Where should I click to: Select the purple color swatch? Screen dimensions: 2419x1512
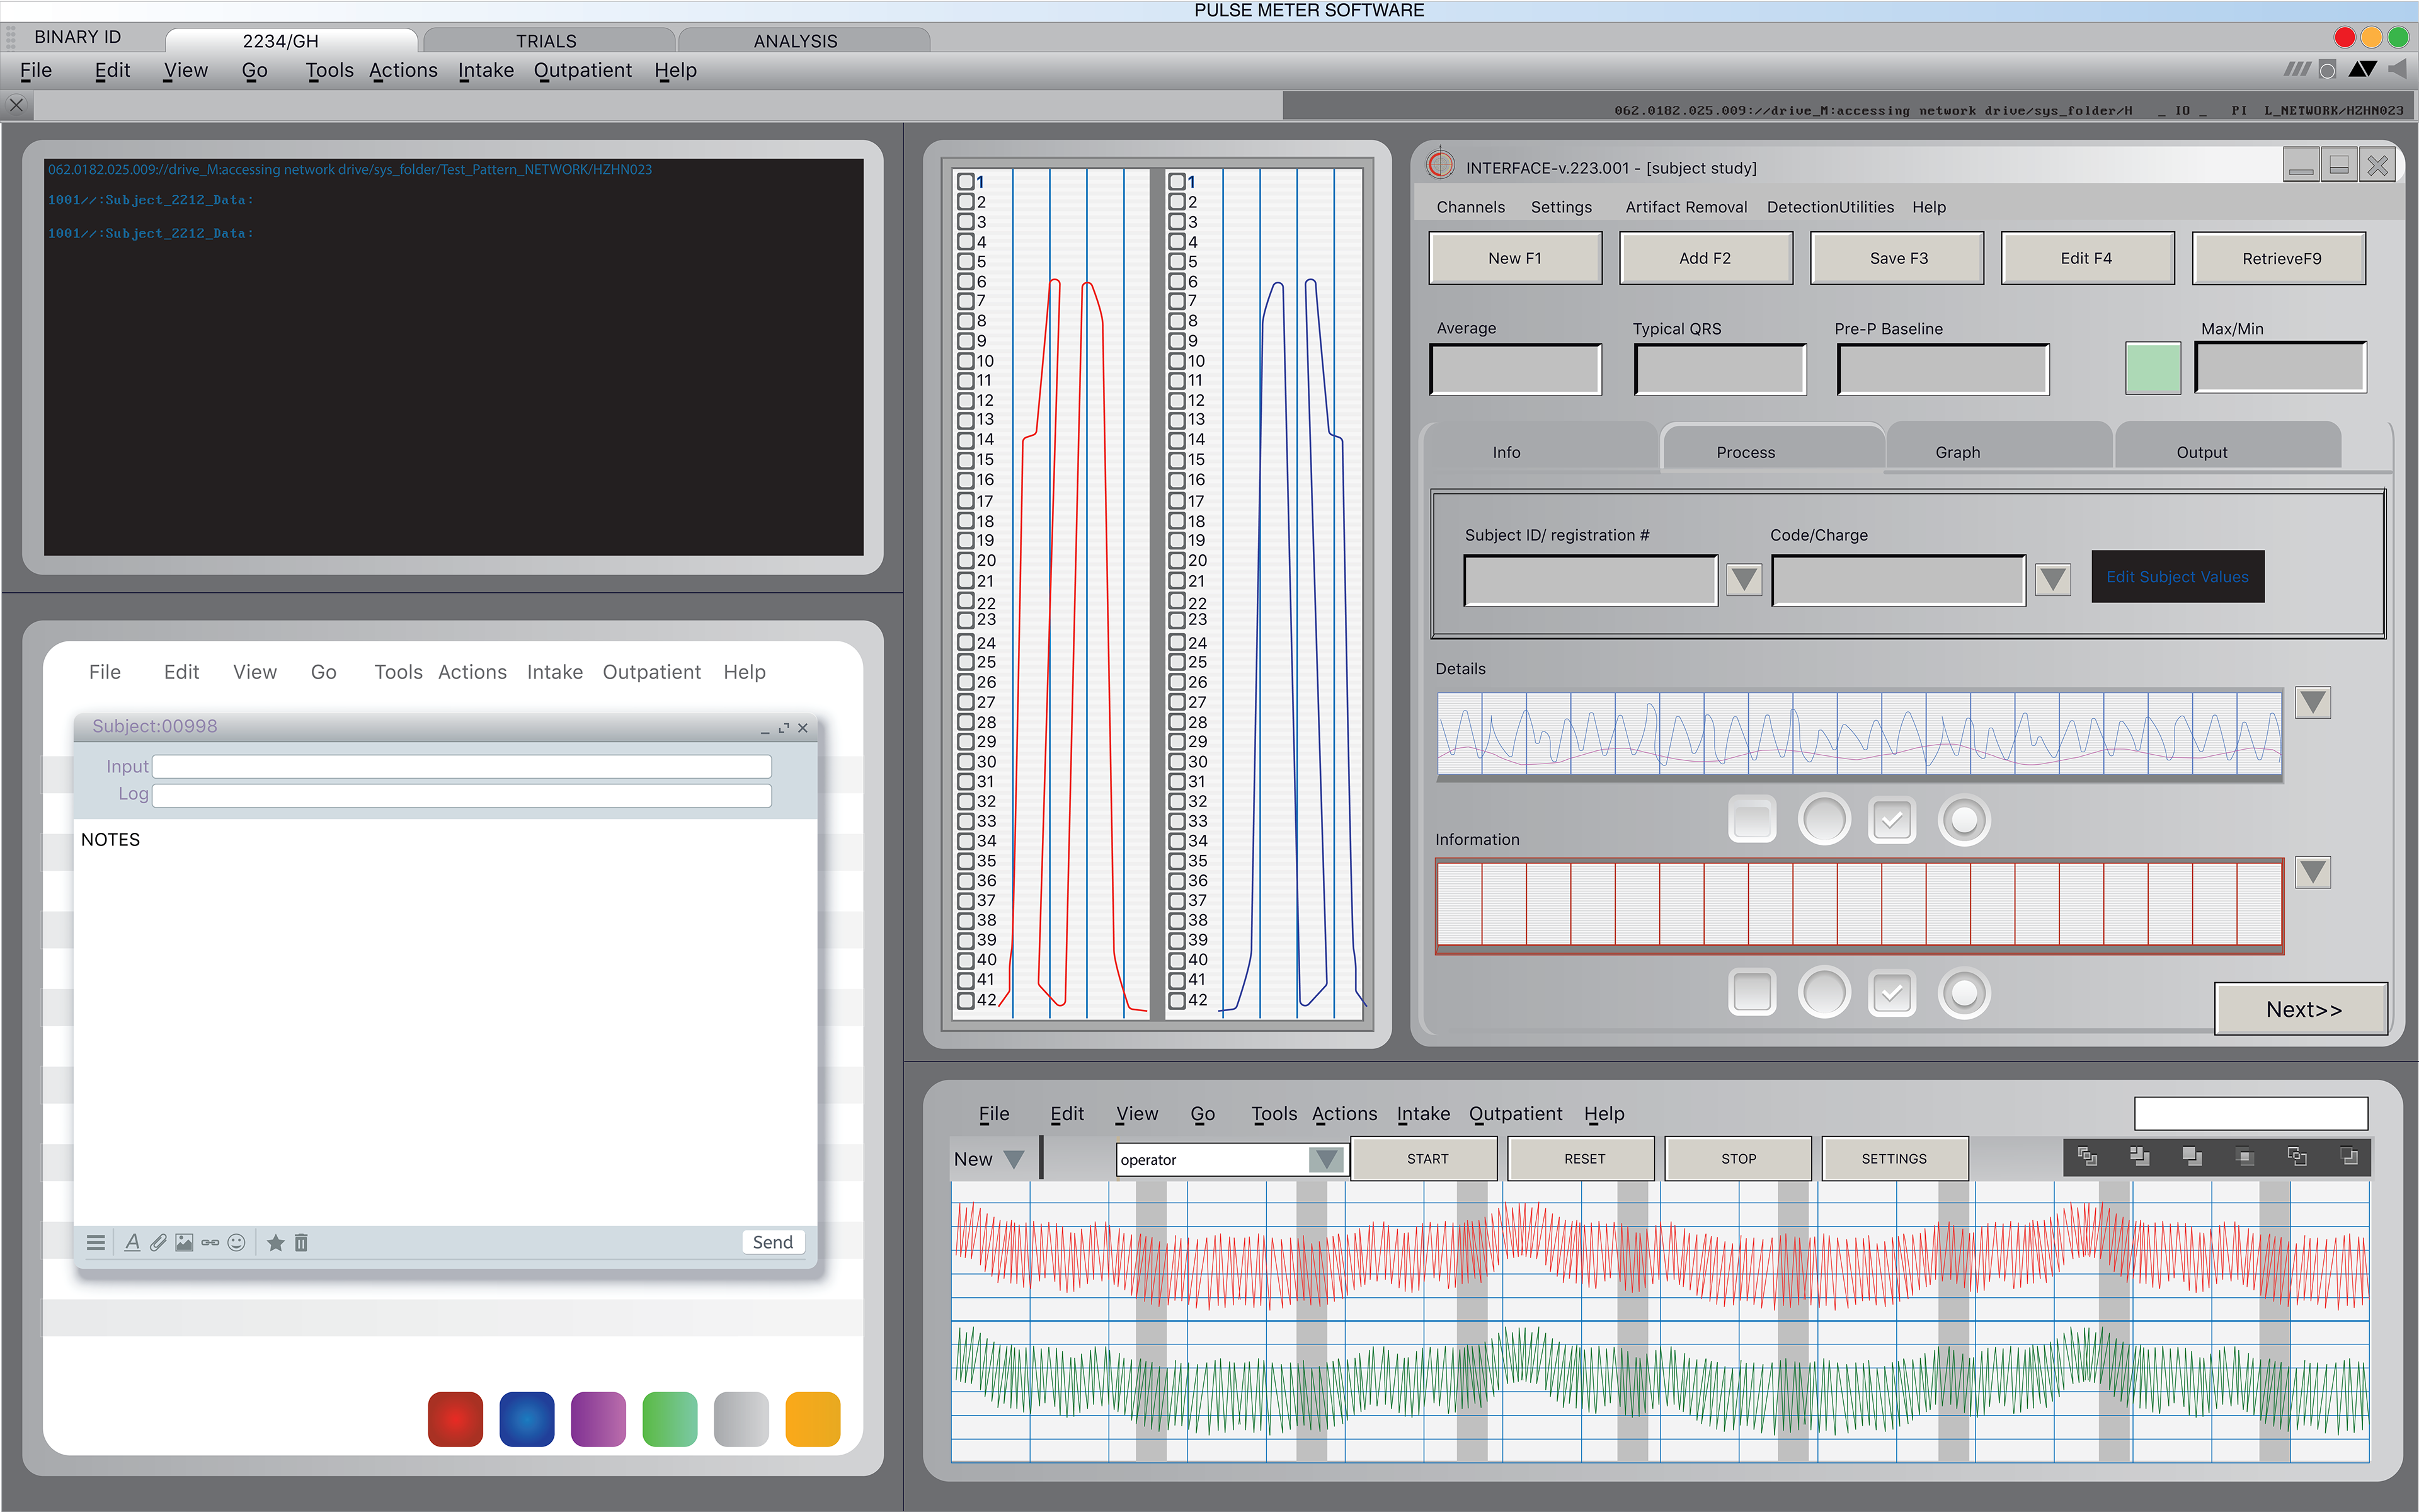pyautogui.click(x=598, y=1418)
